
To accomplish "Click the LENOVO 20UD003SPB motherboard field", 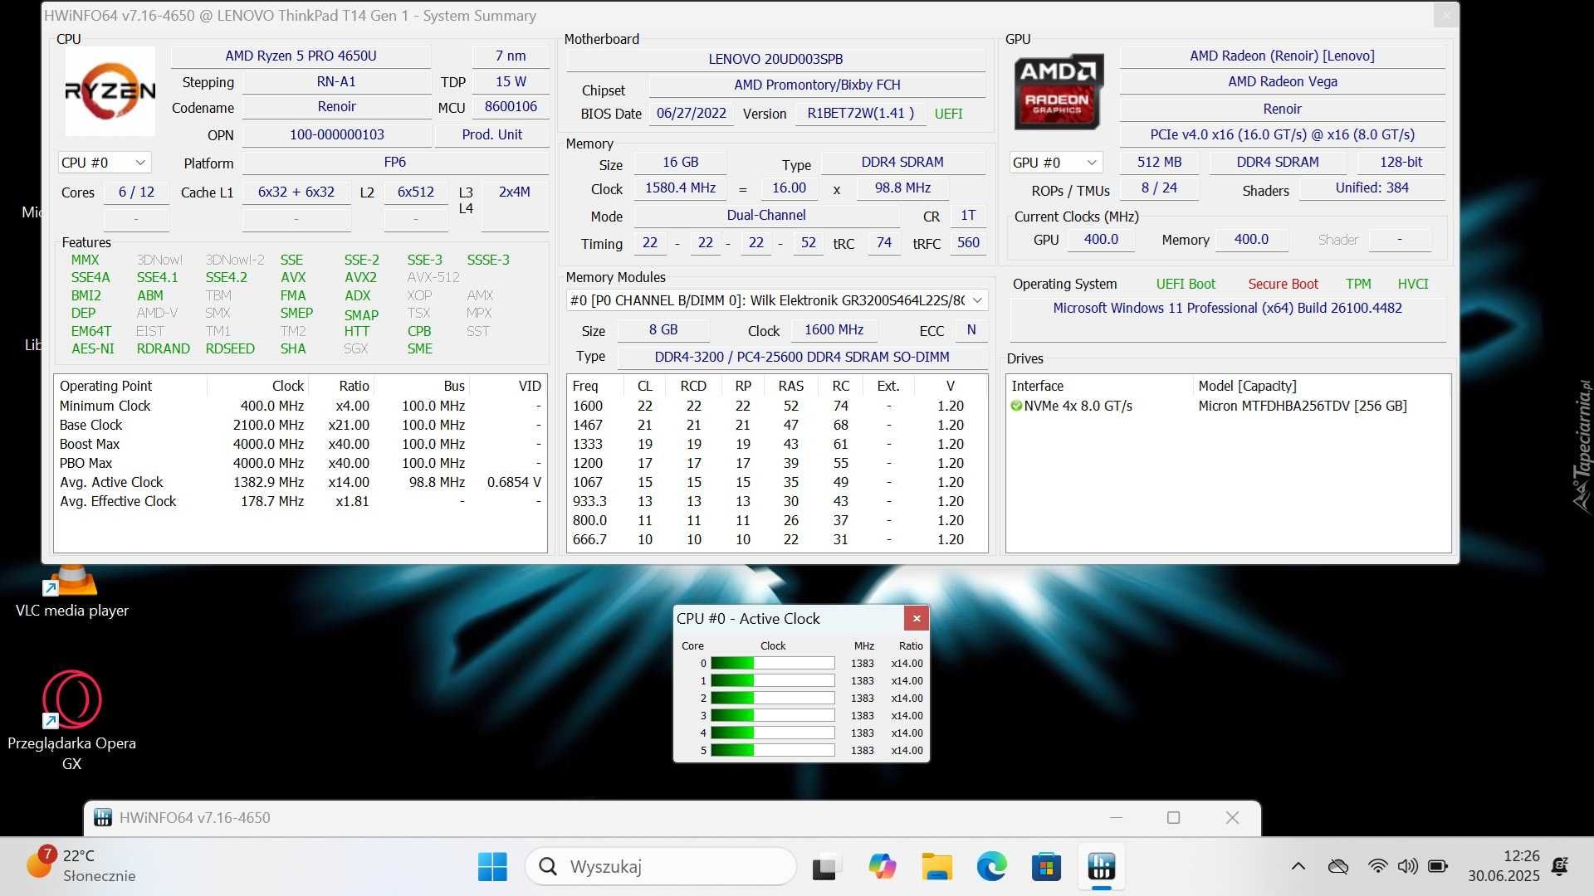I will coord(775,59).
